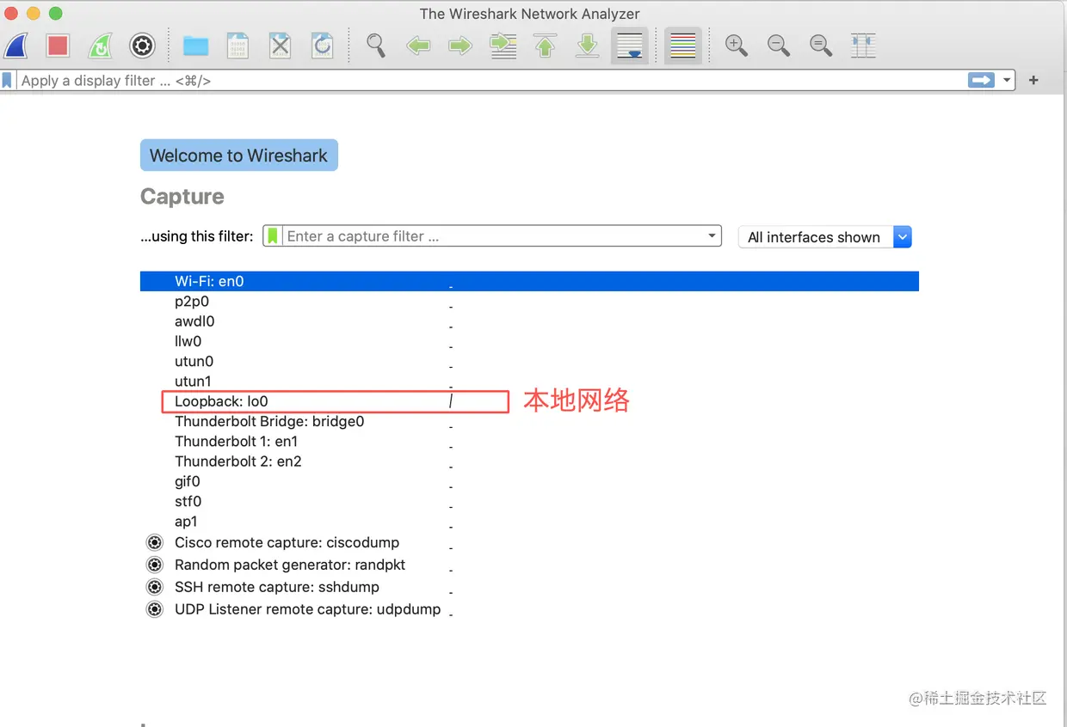Open the All interfaces shown dropdown

click(824, 237)
